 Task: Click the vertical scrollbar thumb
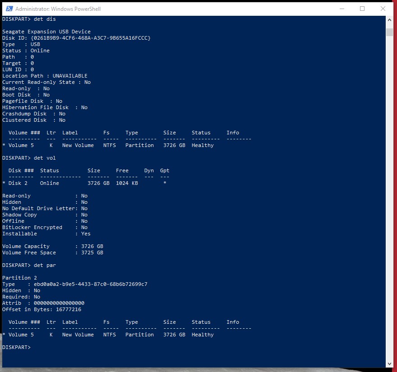[389, 32]
